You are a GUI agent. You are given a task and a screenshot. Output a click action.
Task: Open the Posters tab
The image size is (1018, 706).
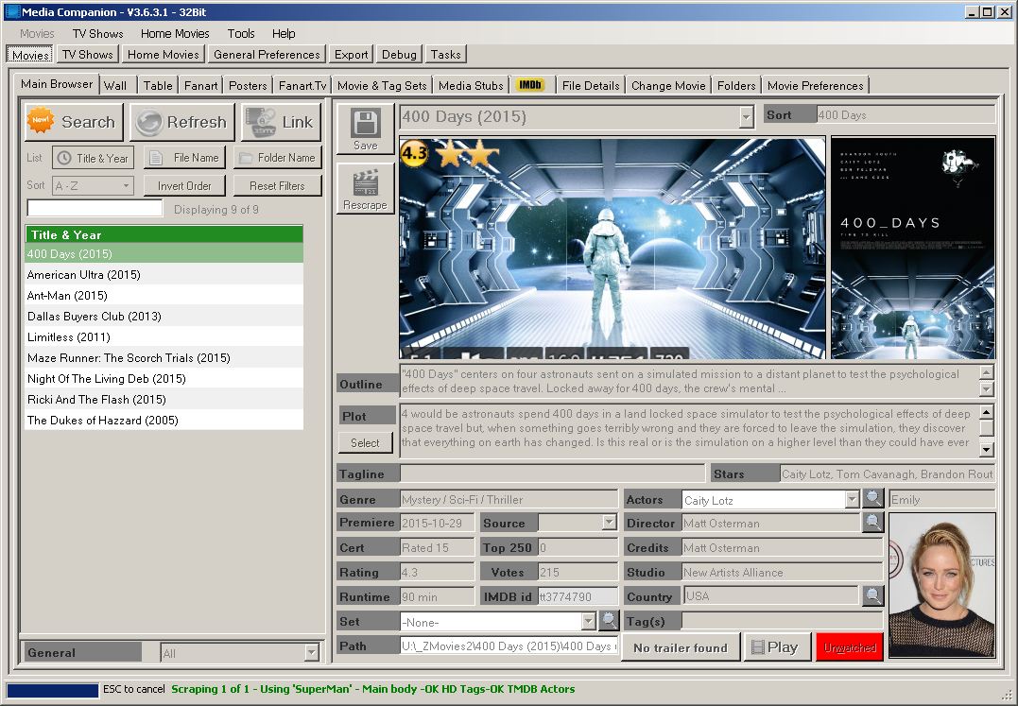[248, 85]
